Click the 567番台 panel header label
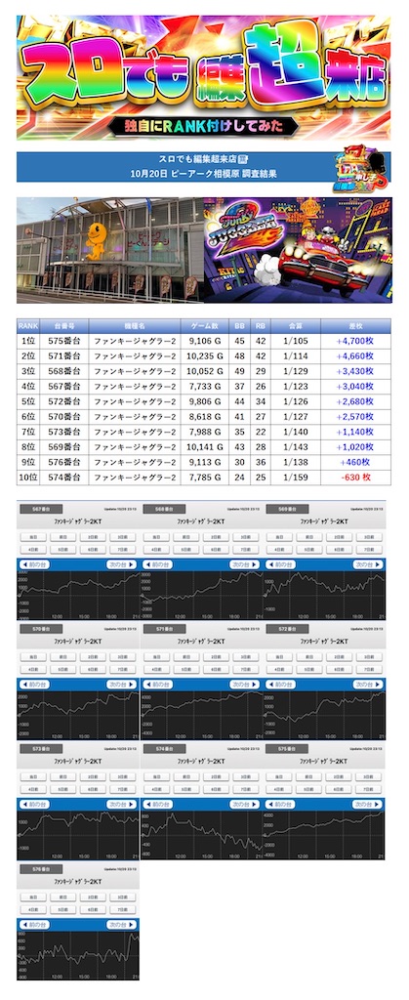 (41, 509)
